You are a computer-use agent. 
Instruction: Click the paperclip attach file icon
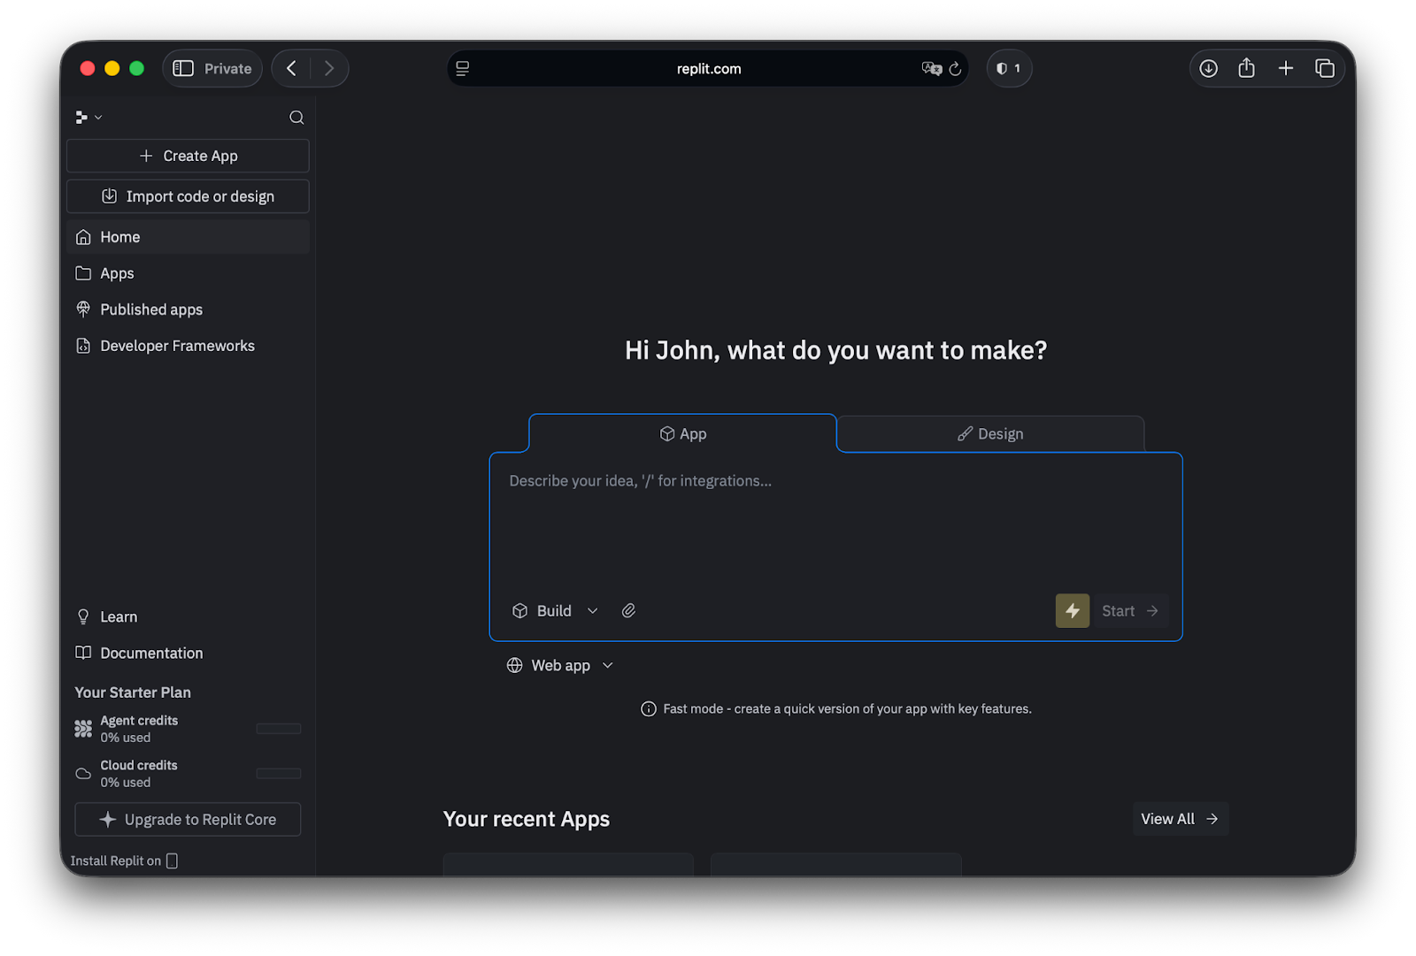[x=628, y=611]
